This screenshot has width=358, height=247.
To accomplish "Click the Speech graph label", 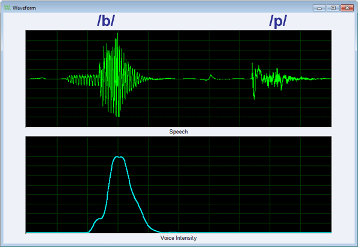I will 178,132.
